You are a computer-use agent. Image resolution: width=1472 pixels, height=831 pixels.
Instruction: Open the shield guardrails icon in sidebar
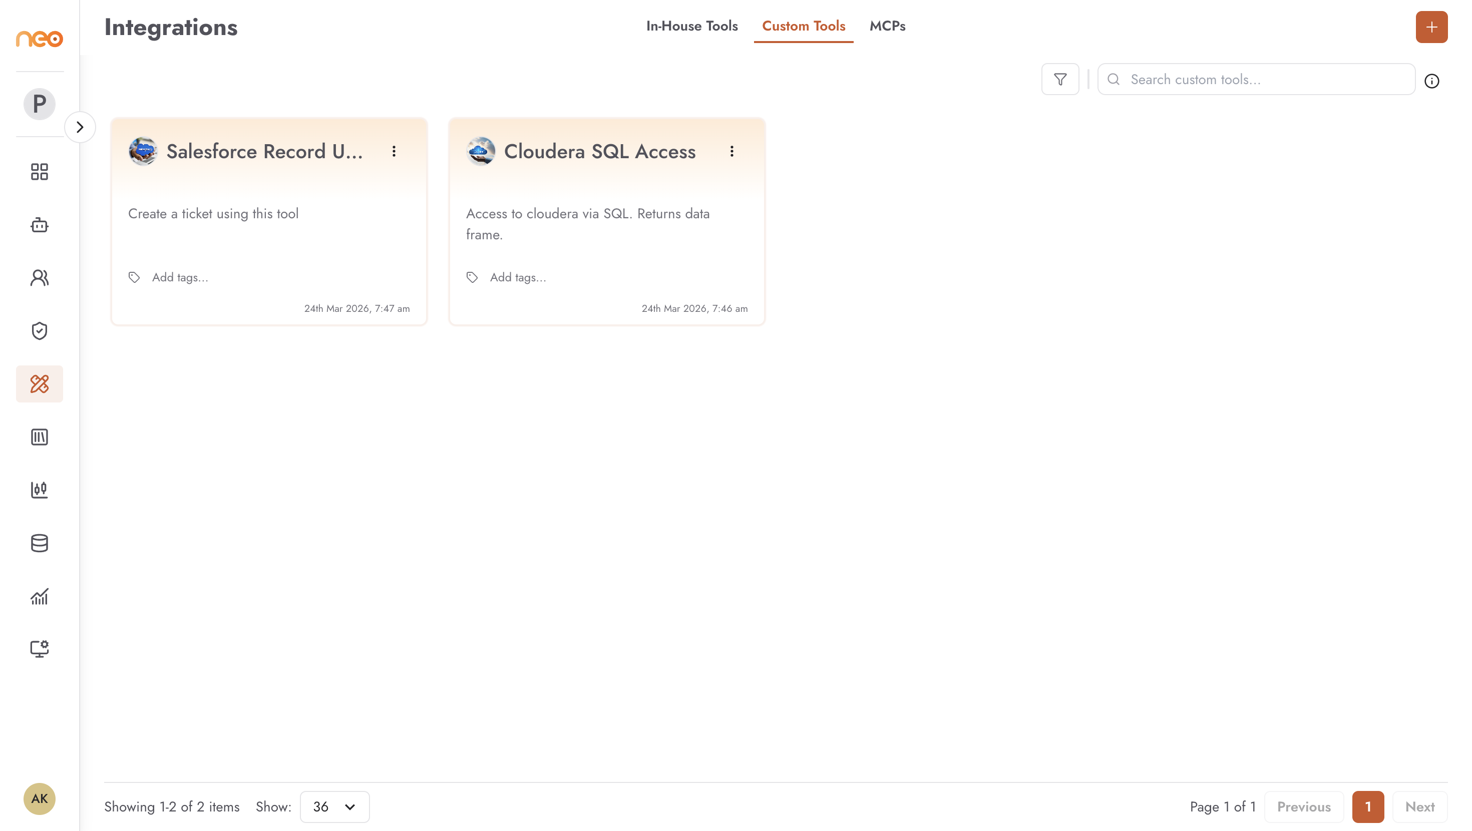40,331
